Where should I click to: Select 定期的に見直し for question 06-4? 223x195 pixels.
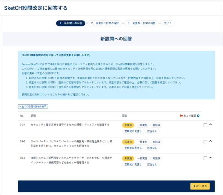click(x=133, y=165)
